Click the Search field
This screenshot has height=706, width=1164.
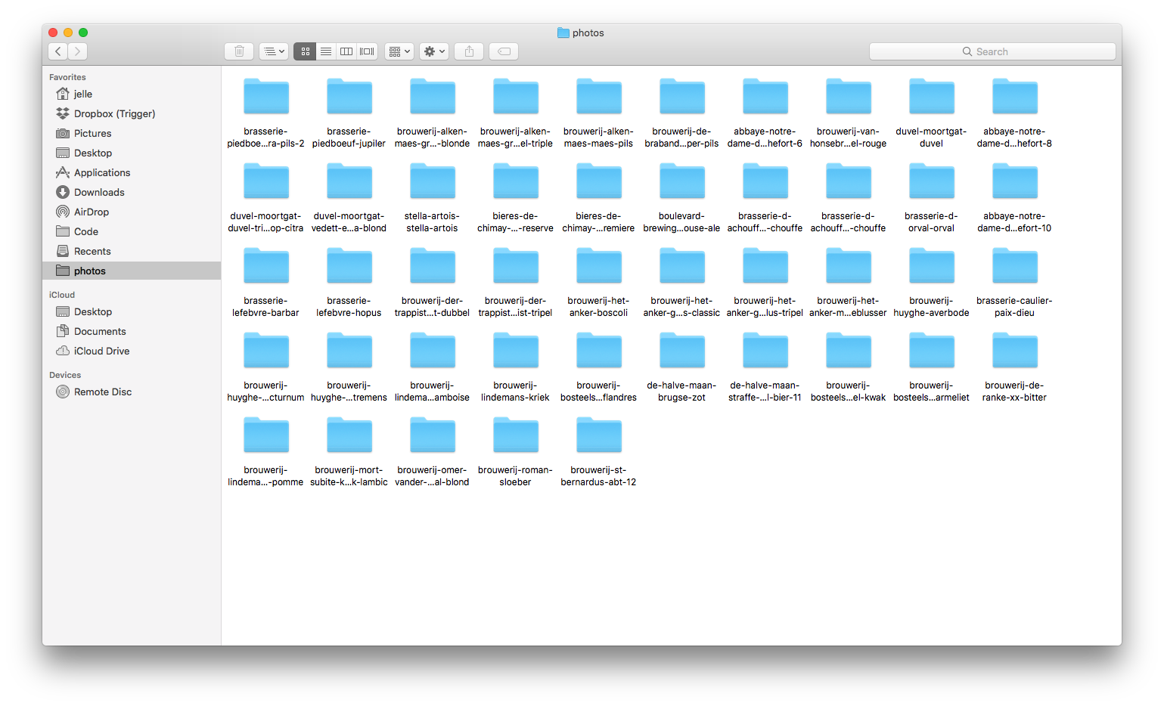(992, 51)
